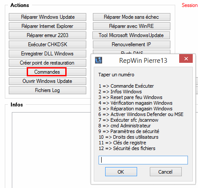The width and height of the screenshot is (198, 188).
Task: Click the RepWin Pierre13 dialog title text
Action: (x=143, y=60)
